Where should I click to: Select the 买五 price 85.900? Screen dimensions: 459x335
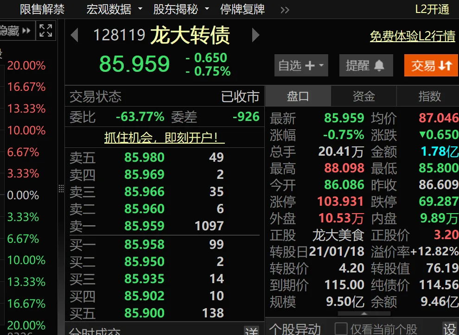[144, 313]
